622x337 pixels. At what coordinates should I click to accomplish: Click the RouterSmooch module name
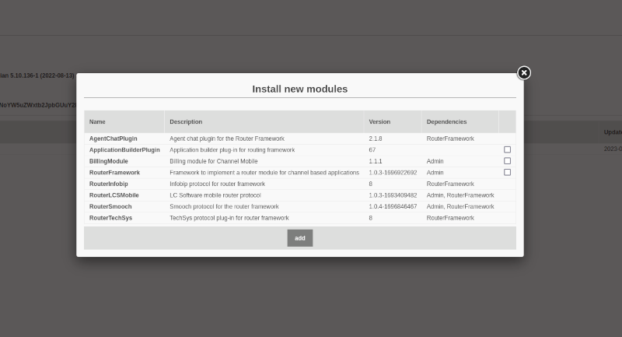coord(110,206)
